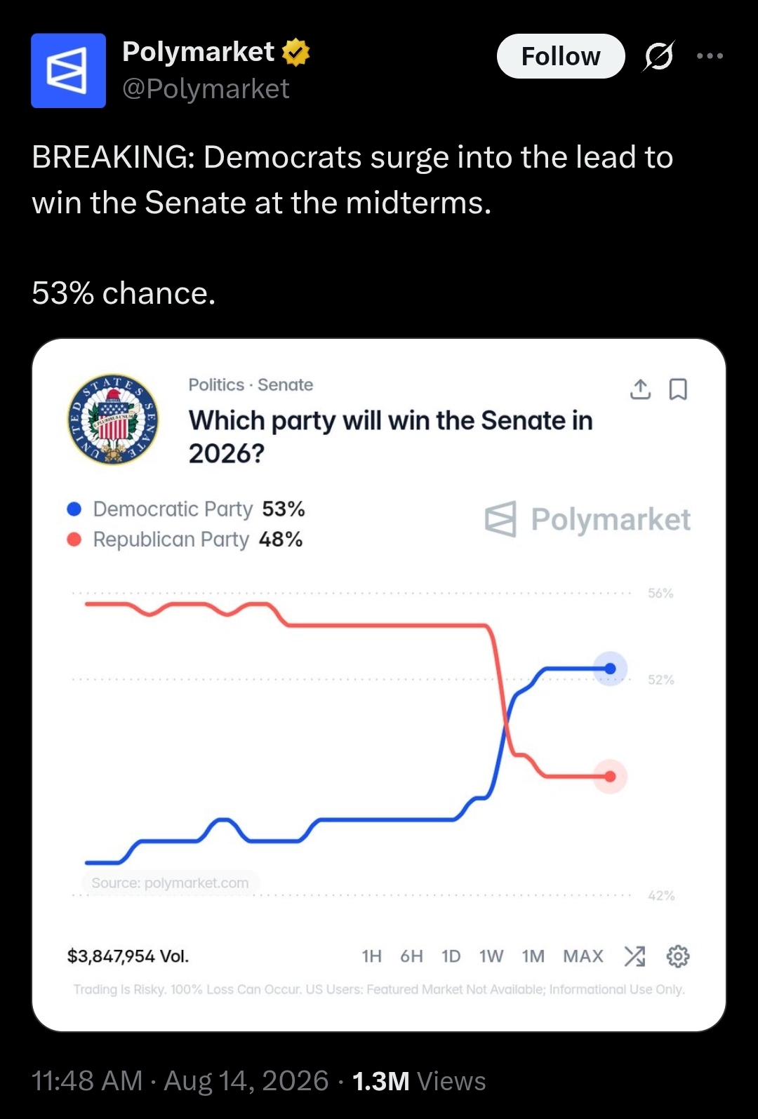The image size is (758, 1119).
Task: Open the @Polymarket handle link
Action: pyautogui.click(x=206, y=89)
